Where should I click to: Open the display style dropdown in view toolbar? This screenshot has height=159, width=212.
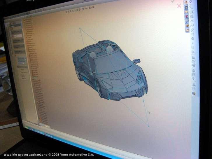click(x=88, y=9)
